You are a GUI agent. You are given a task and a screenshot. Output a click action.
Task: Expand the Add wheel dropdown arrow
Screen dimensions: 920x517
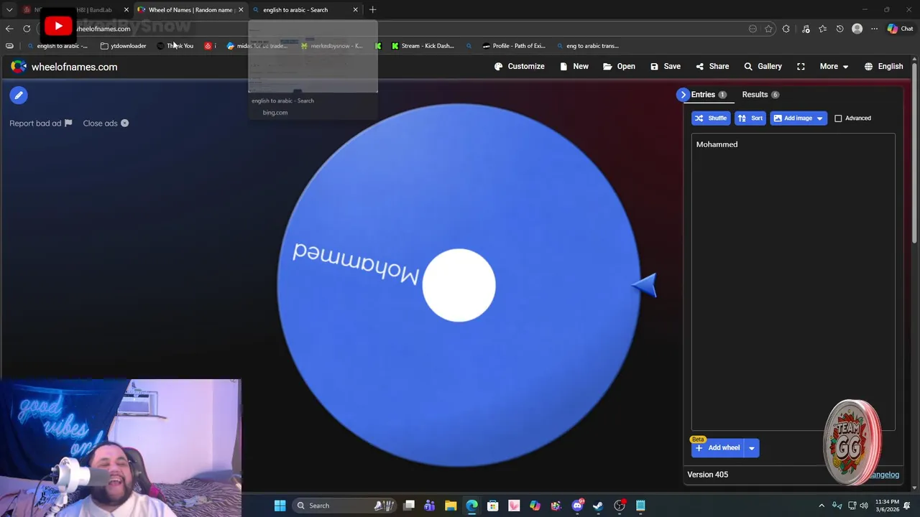point(752,448)
